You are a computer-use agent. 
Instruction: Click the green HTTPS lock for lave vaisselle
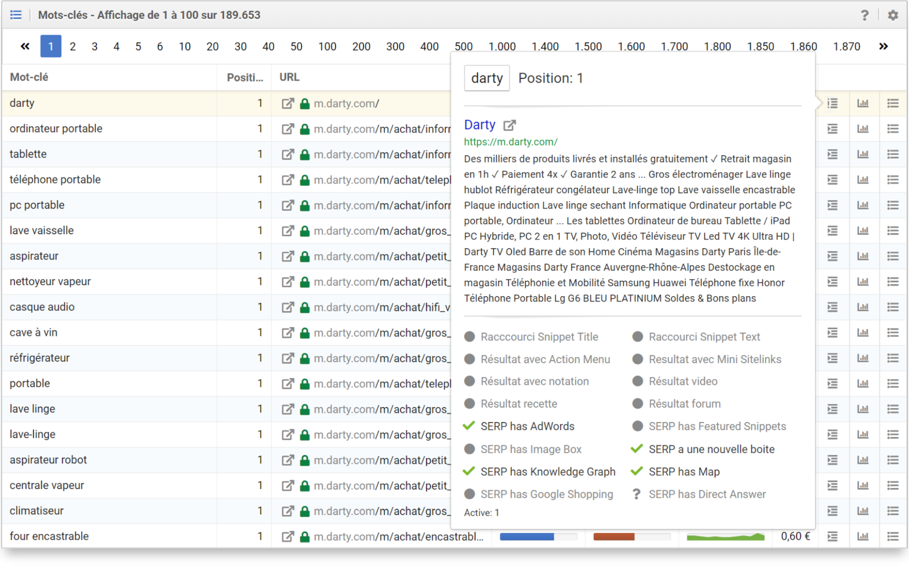click(305, 231)
